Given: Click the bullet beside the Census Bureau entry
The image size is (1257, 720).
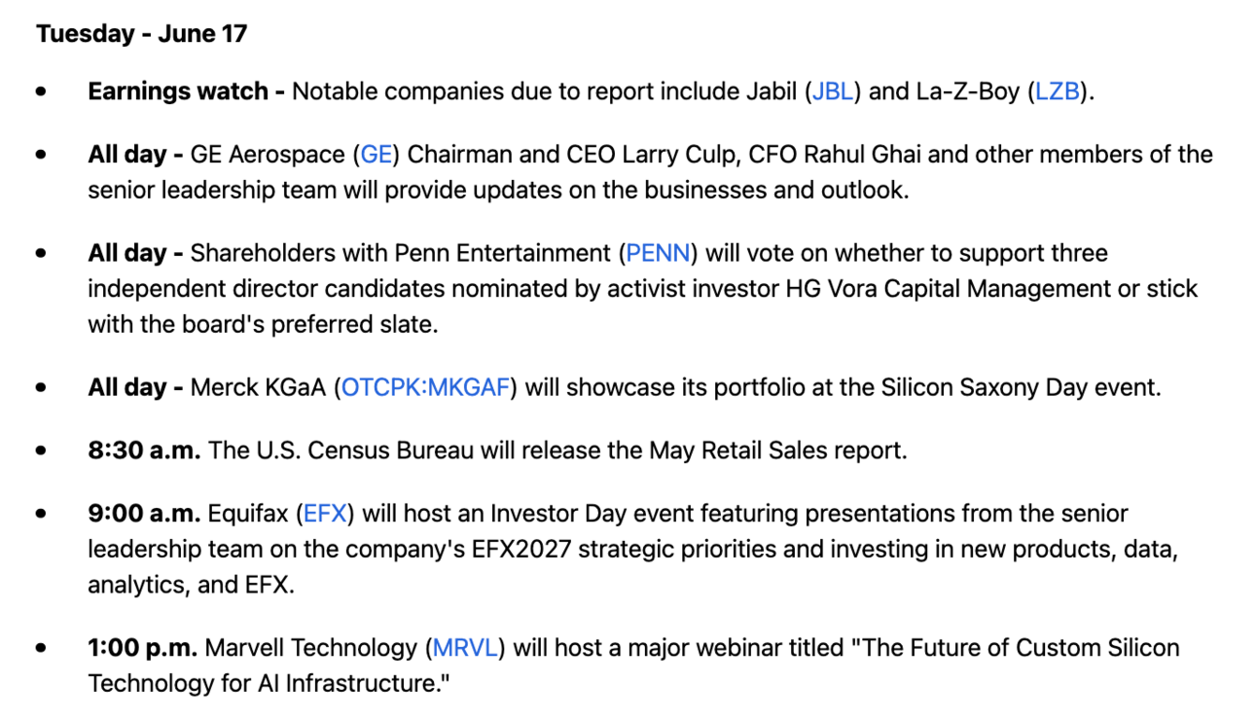Looking at the screenshot, I should pyautogui.click(x=41, y=450).
